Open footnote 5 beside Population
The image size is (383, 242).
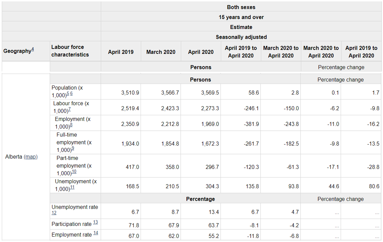(68, 94)
